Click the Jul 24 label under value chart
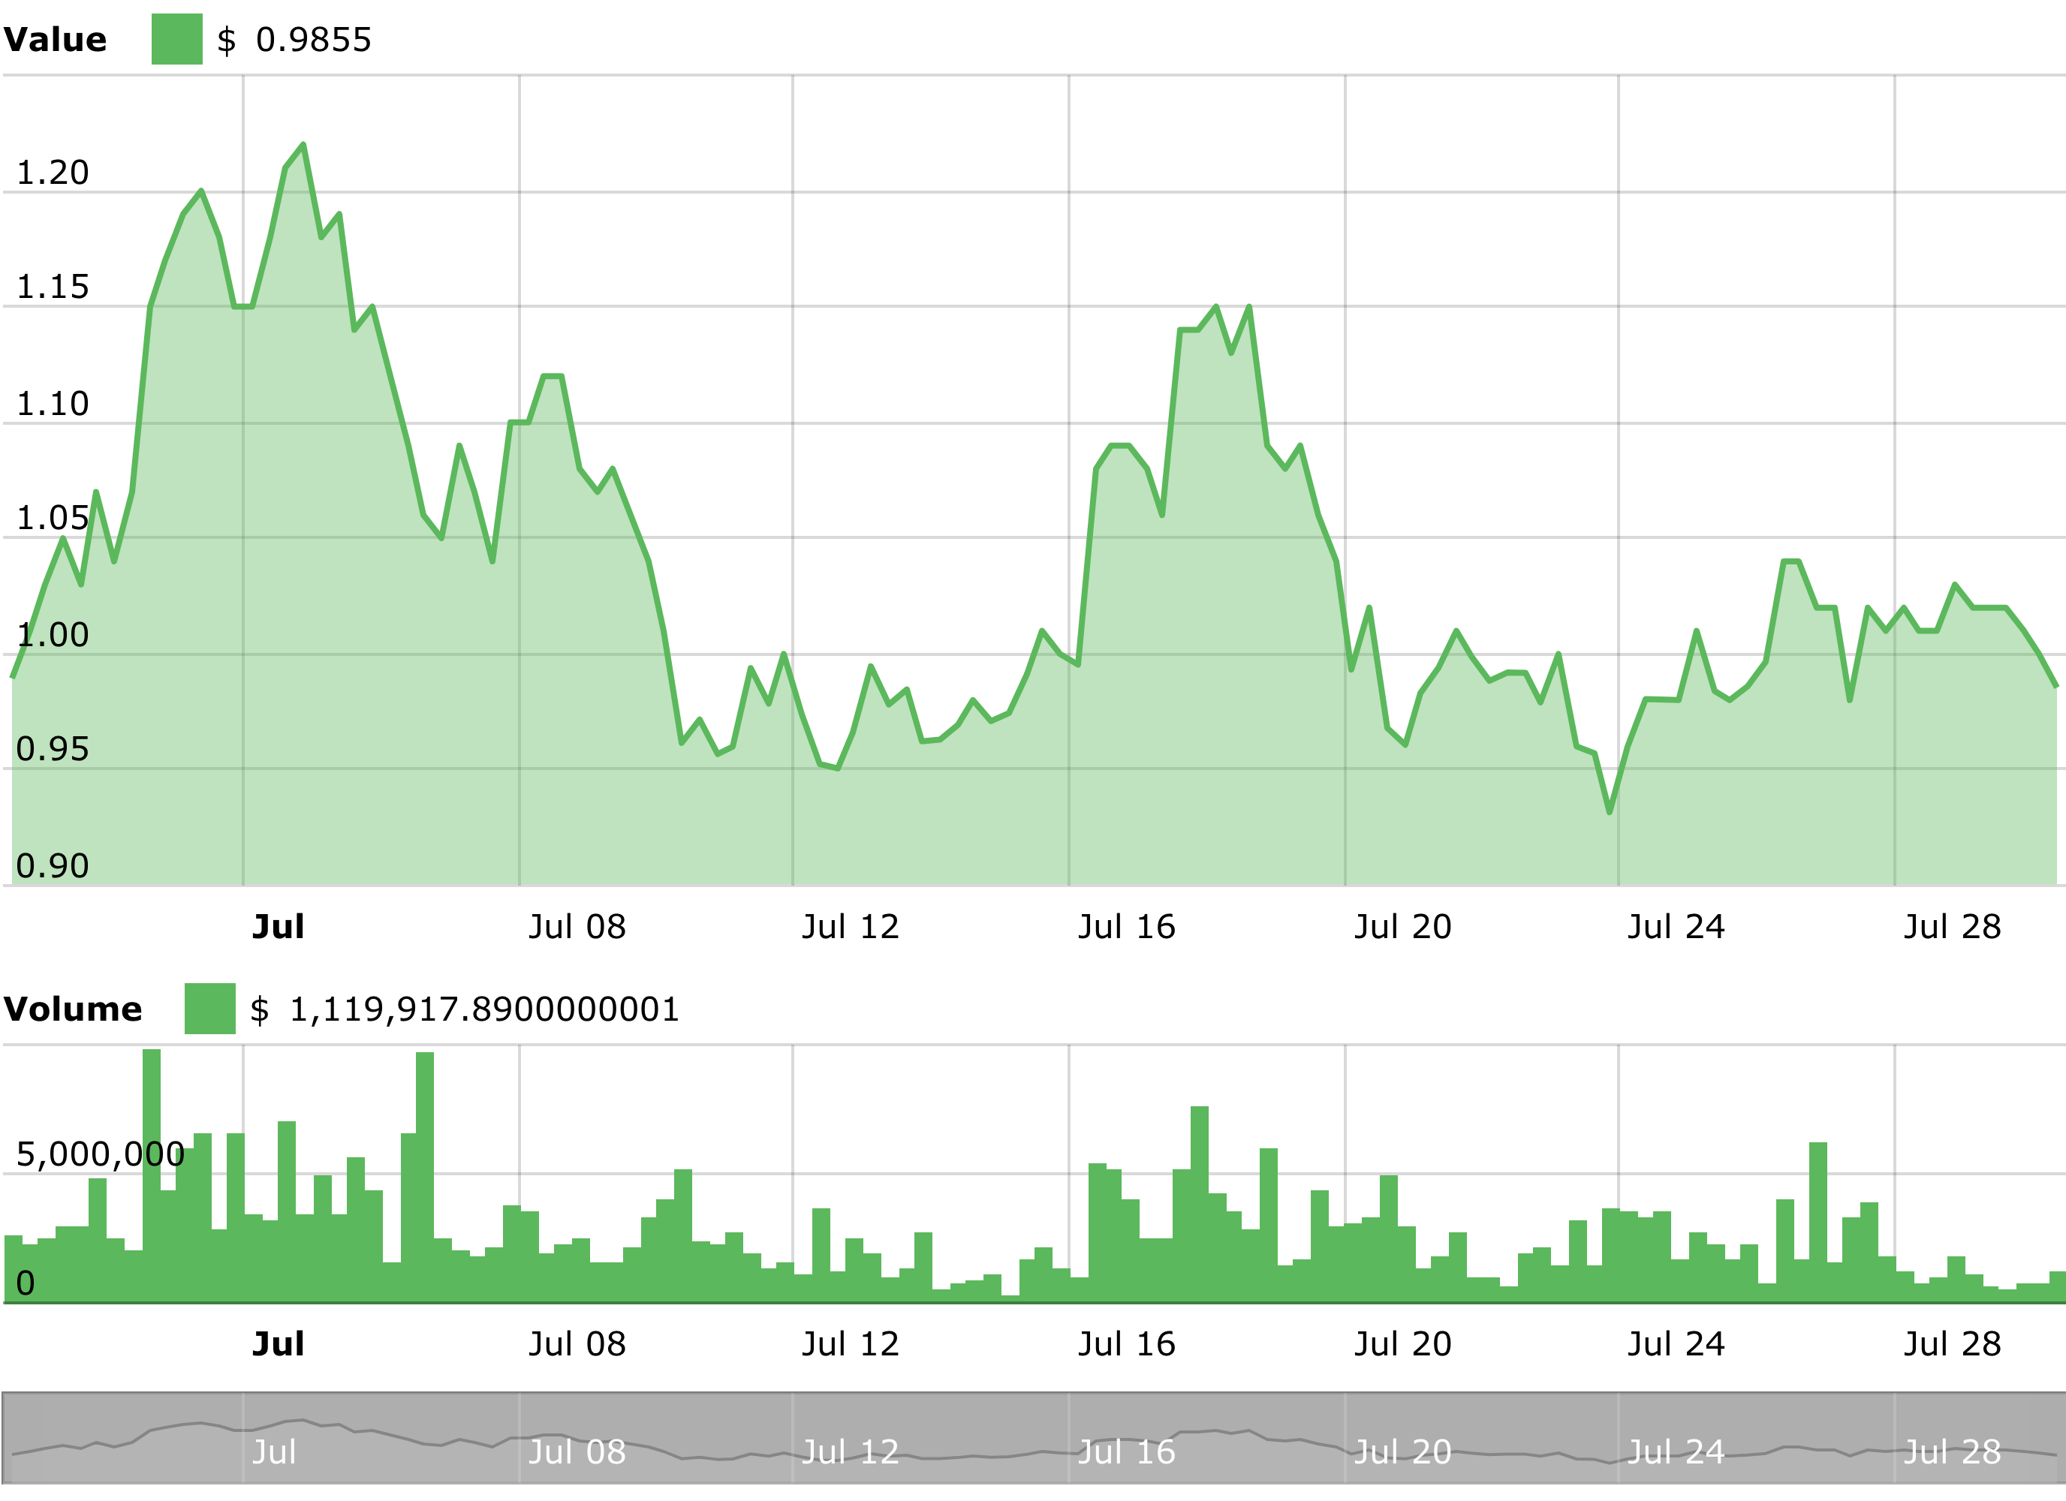This screenshot has width=2066, height=1501. click(x=1676, y=927)
